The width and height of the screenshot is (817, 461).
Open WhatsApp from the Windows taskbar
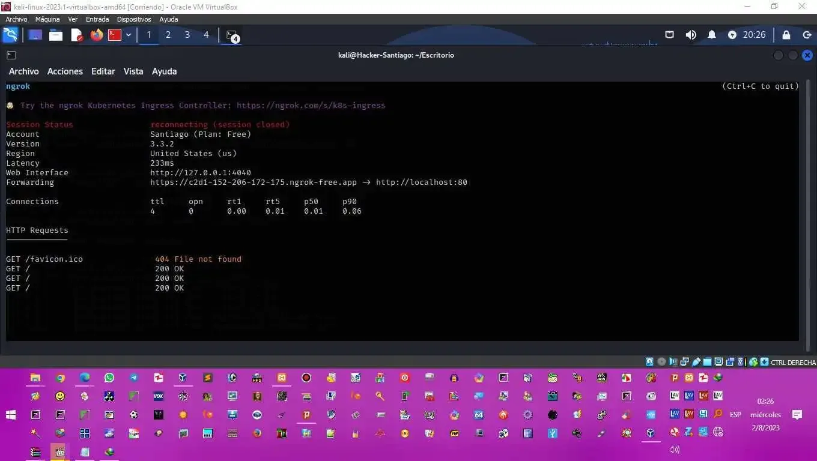[x=109, y=378]
